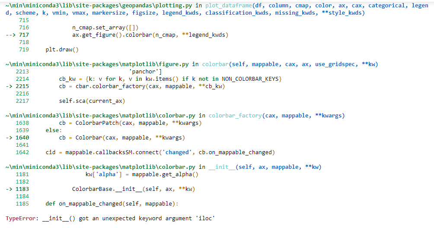Click ColorbarBase.__init__ call on line 1183

tap(134, 189)
